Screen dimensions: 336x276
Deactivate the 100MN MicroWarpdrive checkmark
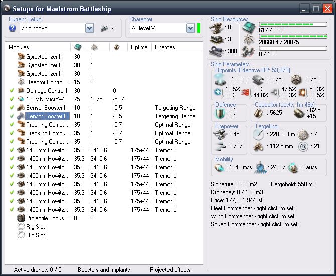(12, 99)
